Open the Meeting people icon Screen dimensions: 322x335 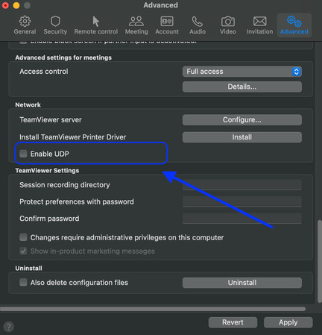(x=136, y=22)
